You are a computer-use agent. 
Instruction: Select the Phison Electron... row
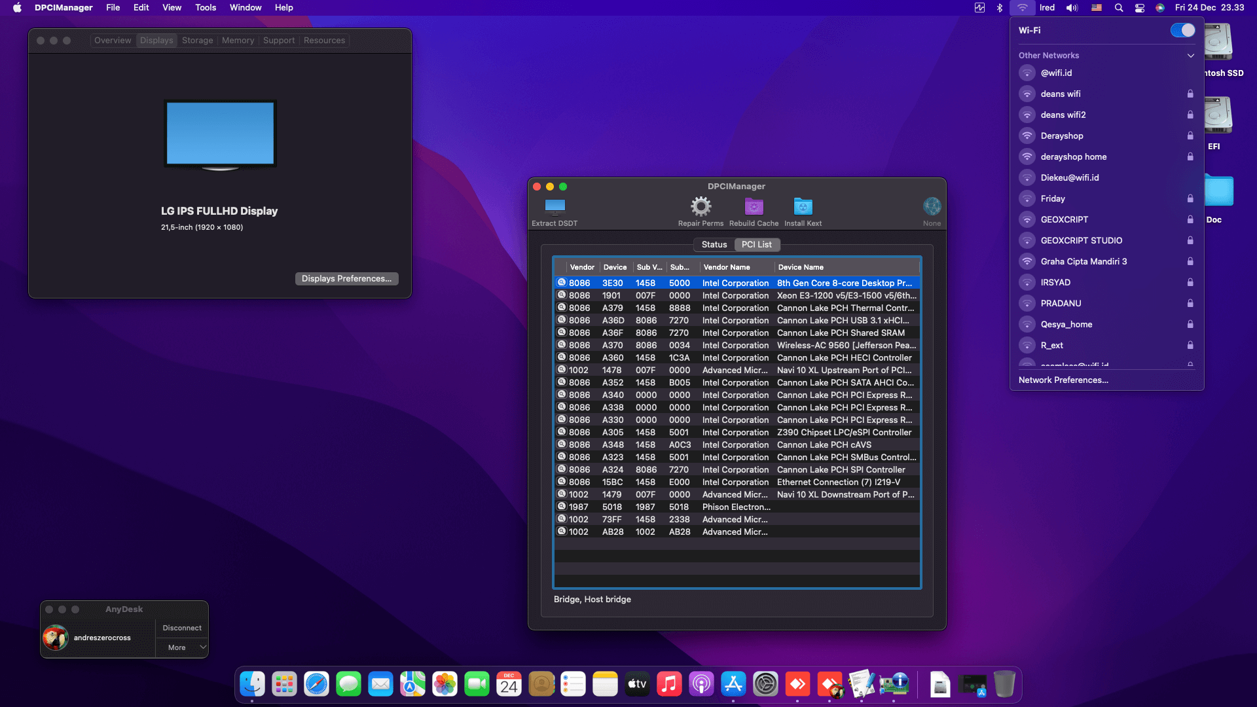coord(737,507)
